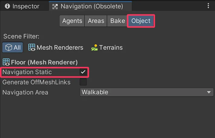Screen dimensions: 215x138
Task: Enable Generate OffMeshLinks checkbox
Action: [x=83, y=82]
